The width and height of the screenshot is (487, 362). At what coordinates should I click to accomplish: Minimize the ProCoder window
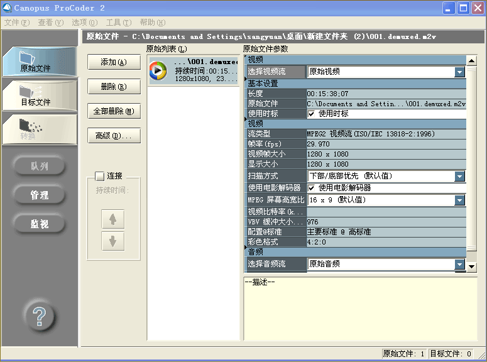point(448,8)
